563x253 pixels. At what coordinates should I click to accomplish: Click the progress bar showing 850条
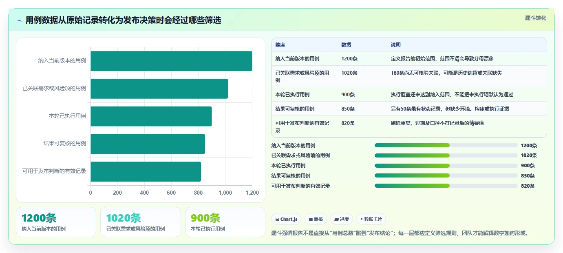coord(446,175)
